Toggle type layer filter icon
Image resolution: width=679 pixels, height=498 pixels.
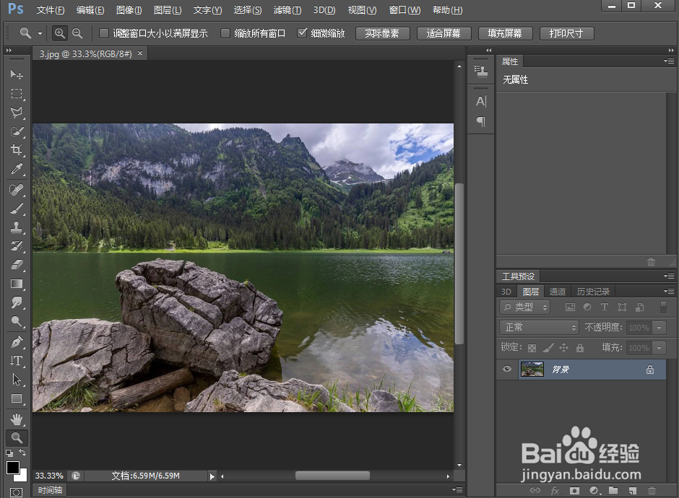[605, 307]
